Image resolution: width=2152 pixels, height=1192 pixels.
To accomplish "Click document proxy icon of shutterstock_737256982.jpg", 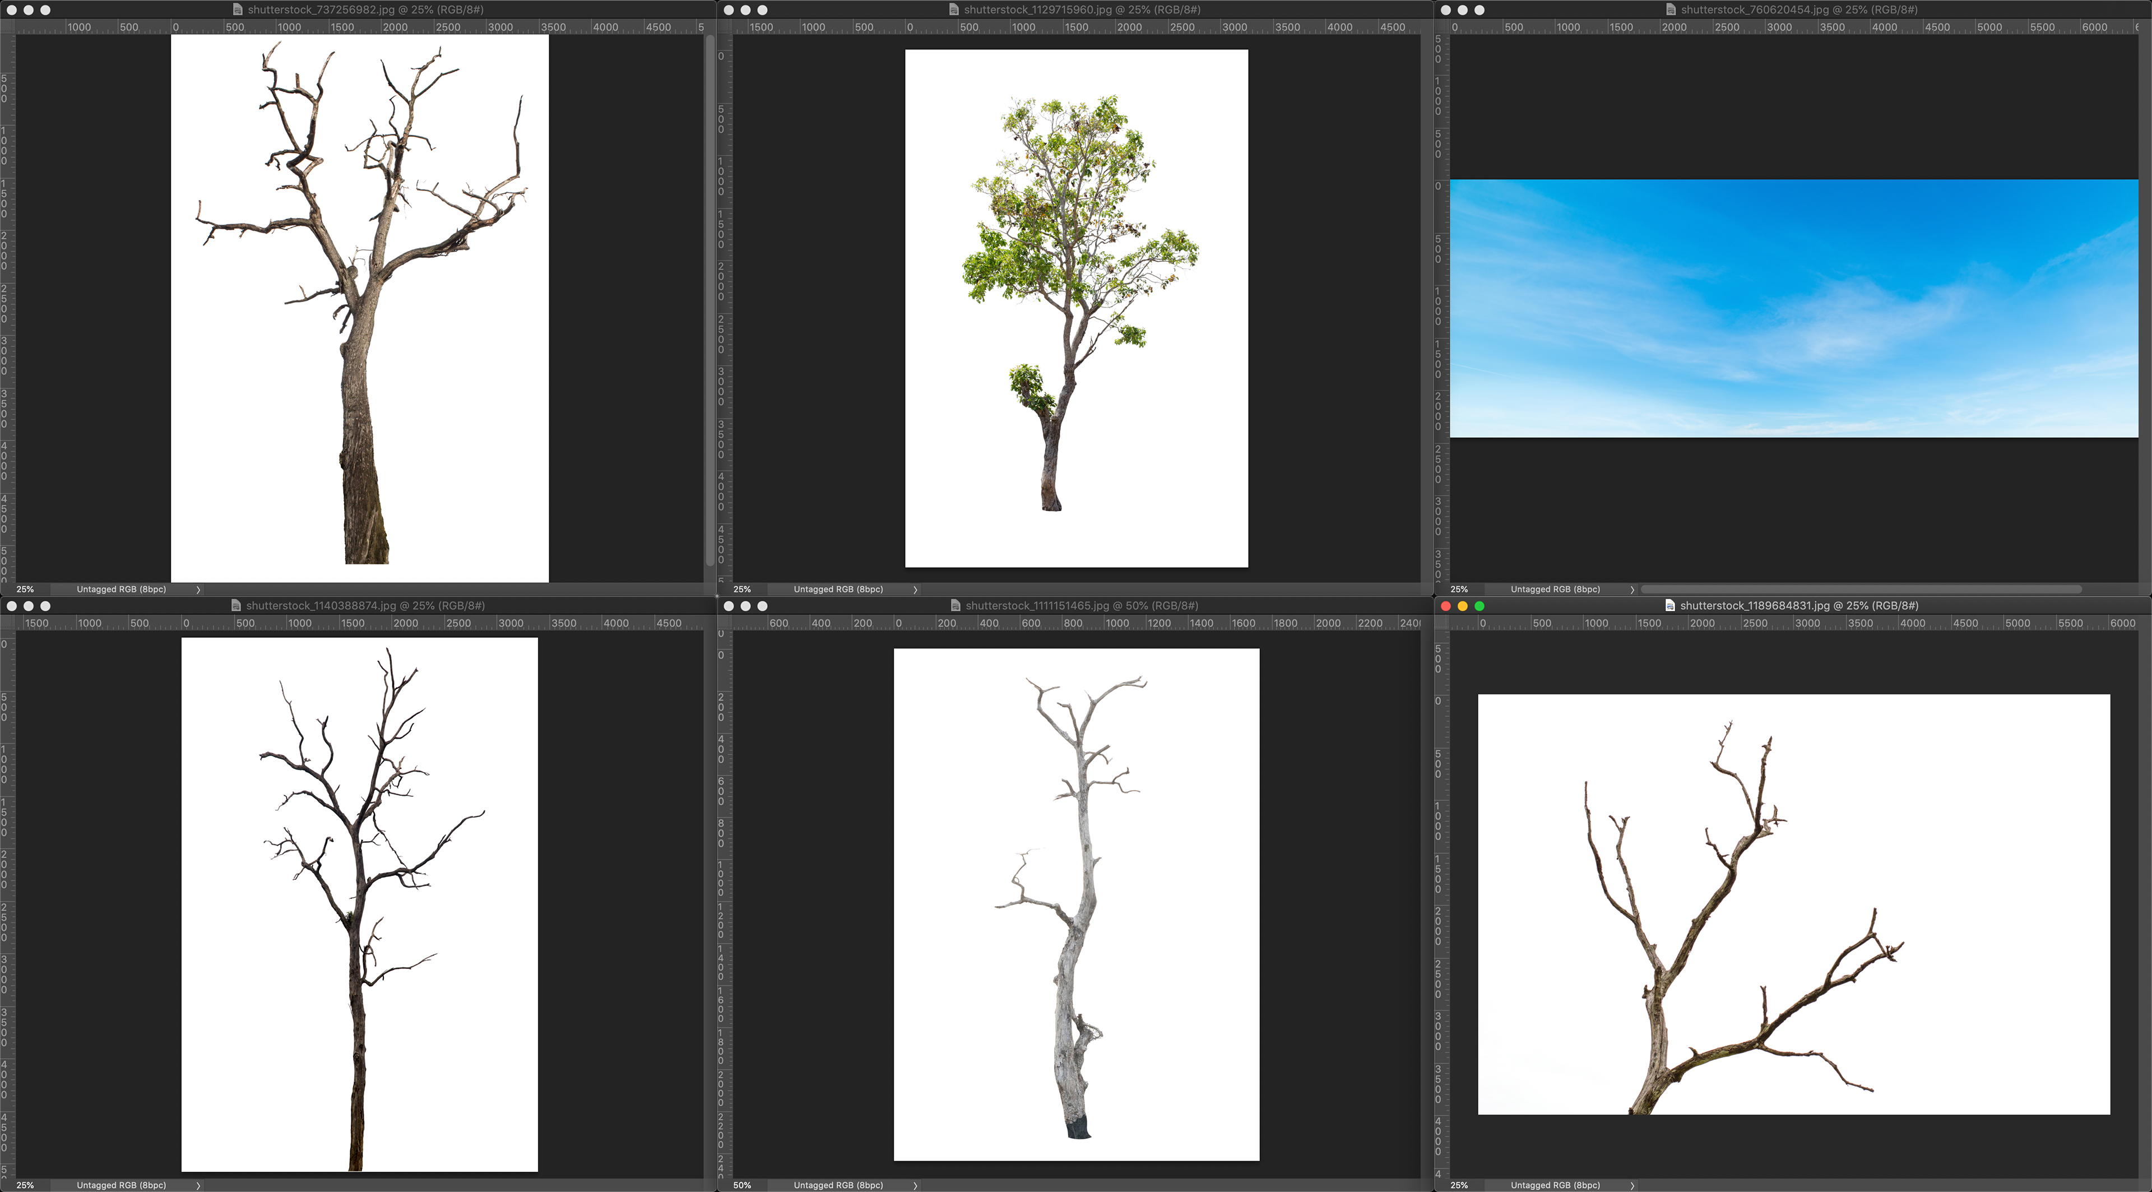I will coord(237,10).
